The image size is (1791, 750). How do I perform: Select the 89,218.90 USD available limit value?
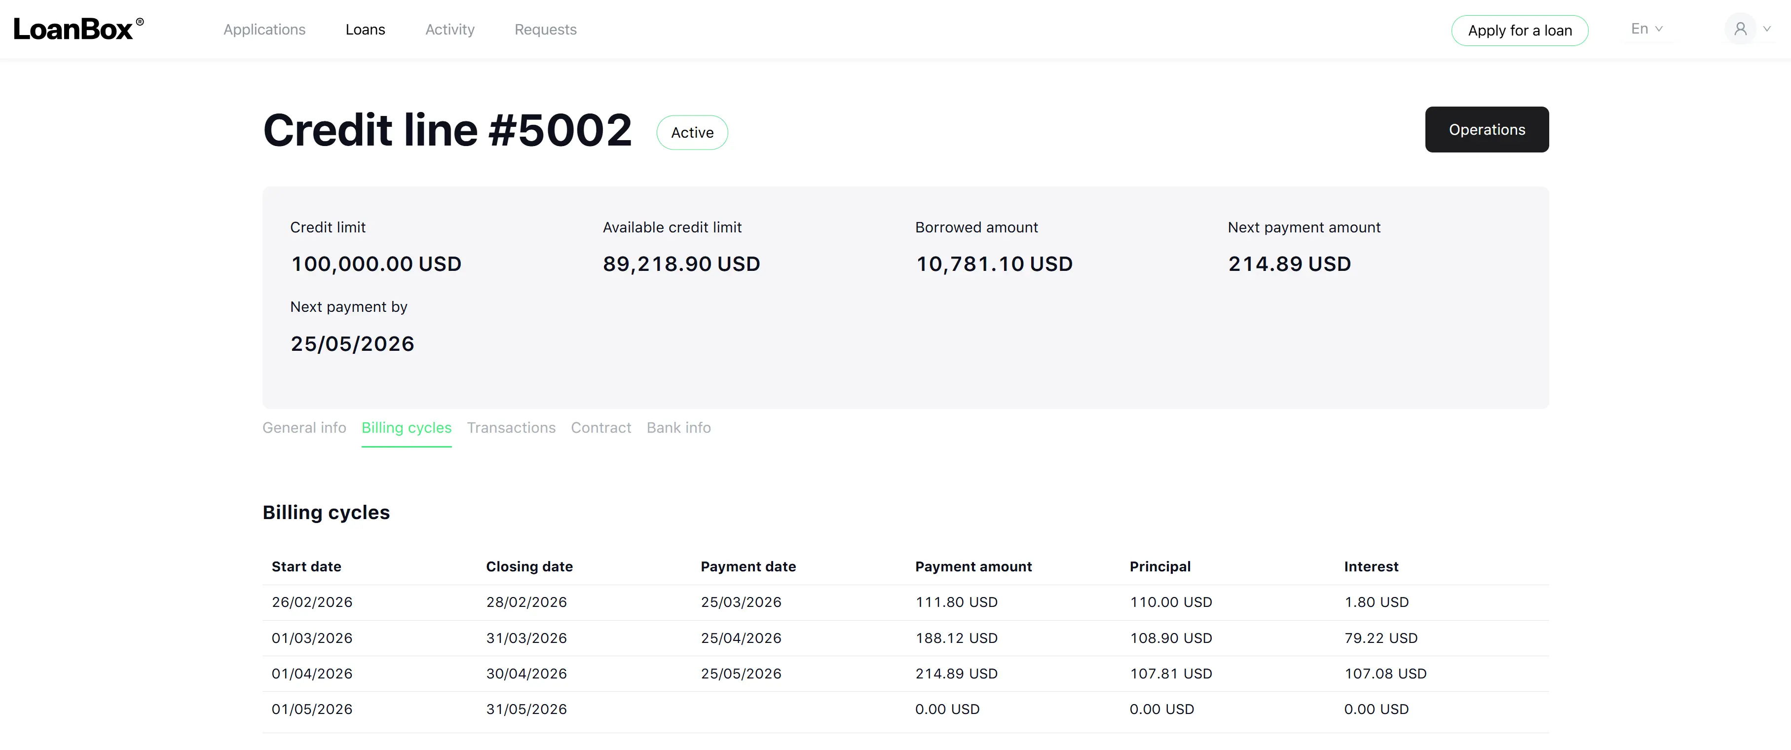point(681,264)
